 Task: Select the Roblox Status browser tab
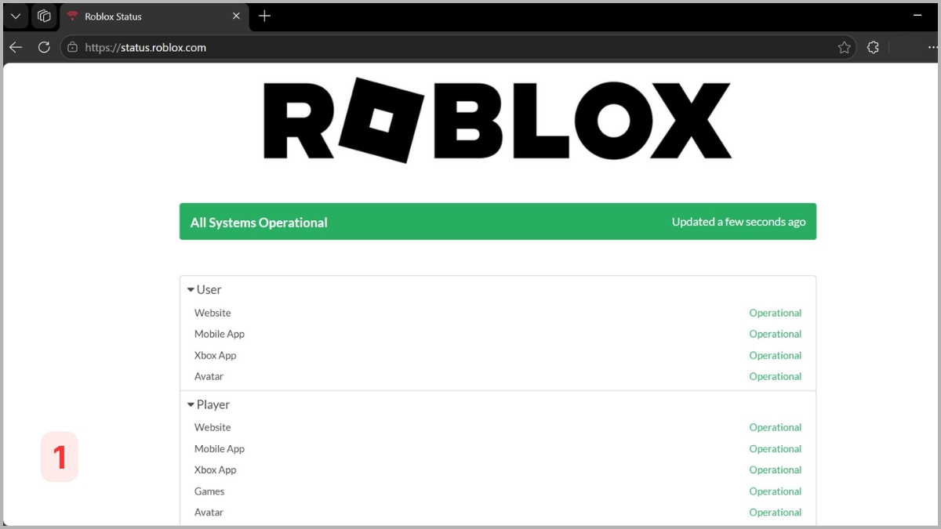[154, 16]
